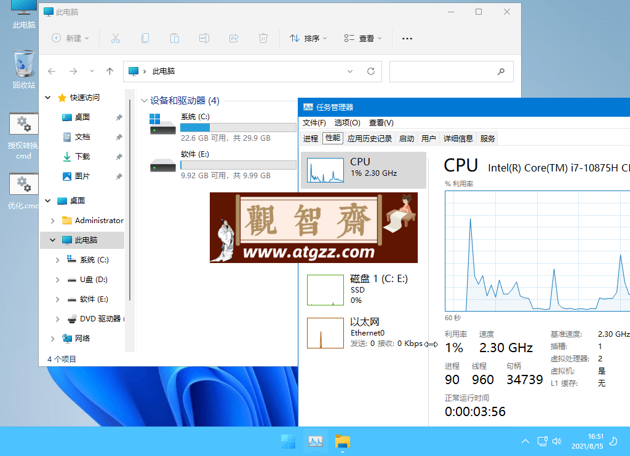The image size is (630, 456).
Task: Expand the U盘 (D:) tree node
Action: click(x=57, y=280)
